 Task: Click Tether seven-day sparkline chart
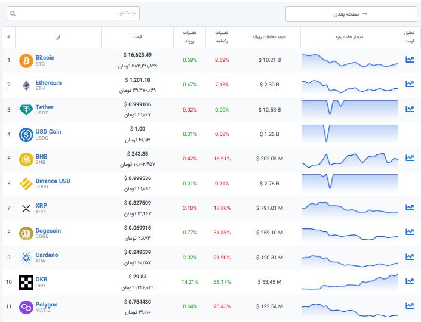pos(349,109)
